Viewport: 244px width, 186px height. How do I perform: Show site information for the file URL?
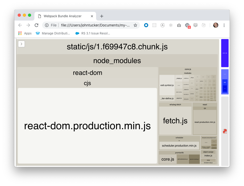pyautogui.click(x=47, y=25)
